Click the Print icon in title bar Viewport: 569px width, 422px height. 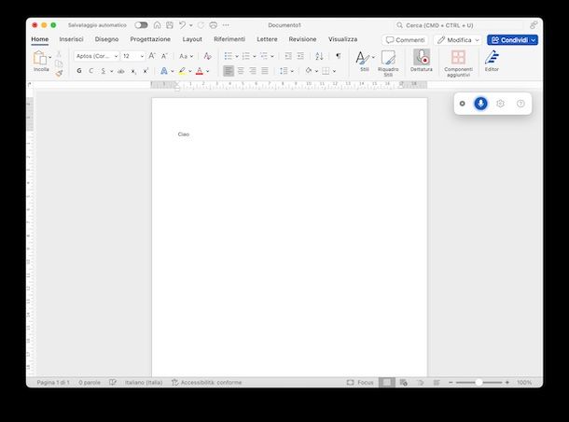click(x=214, y=25)
